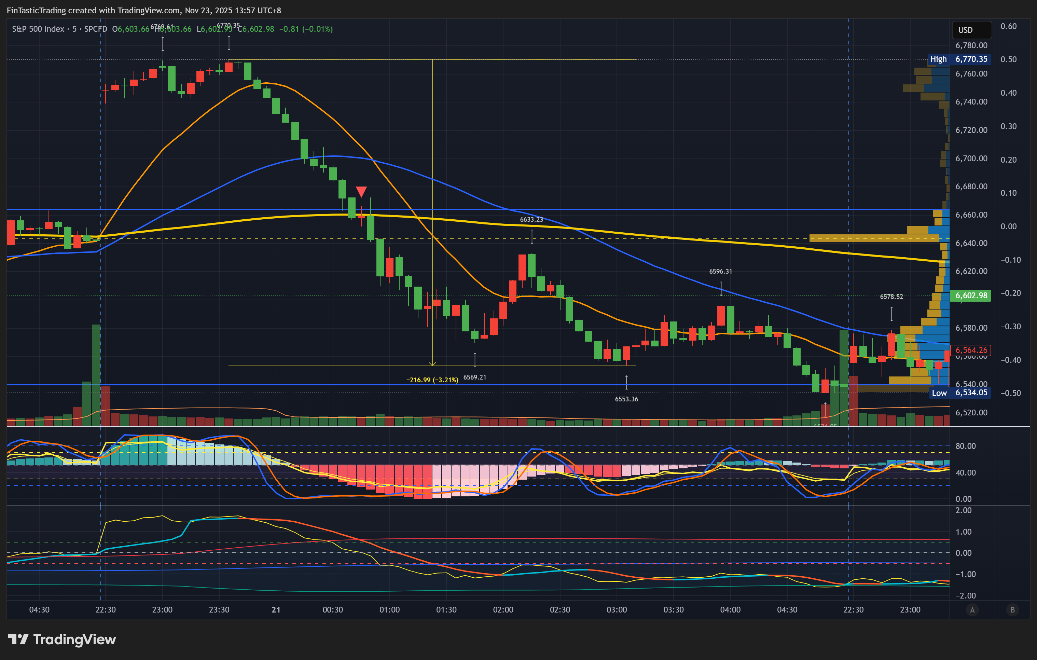Click the 6569.21 pivot low annotation
Image resolution: width=1037 pixels, height=660 pixels.
coord(474,377)
